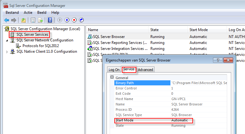Sort list by the State column header
245x134 pixels.
point(168,30)
